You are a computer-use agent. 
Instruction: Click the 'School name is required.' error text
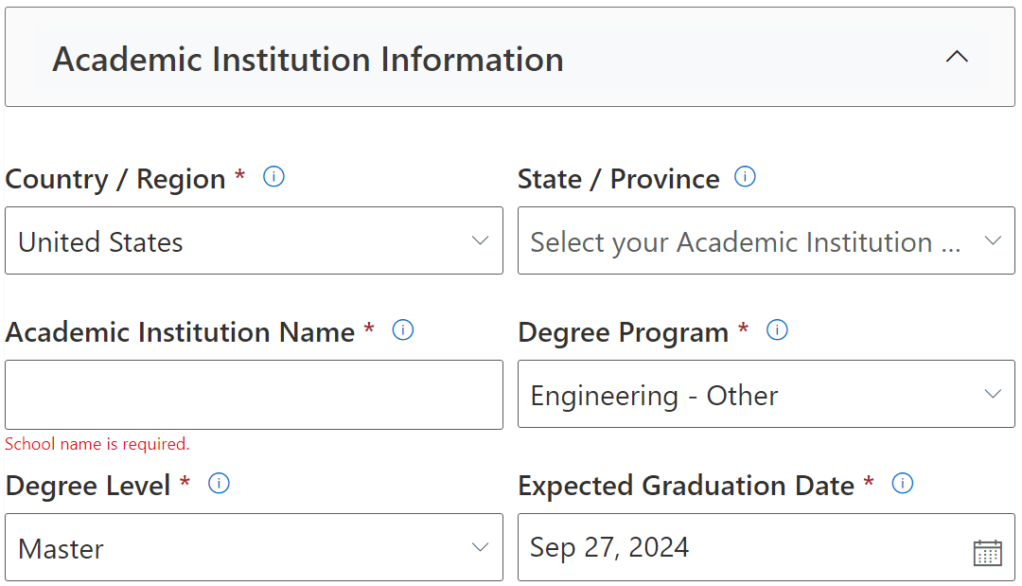point(97,444)
